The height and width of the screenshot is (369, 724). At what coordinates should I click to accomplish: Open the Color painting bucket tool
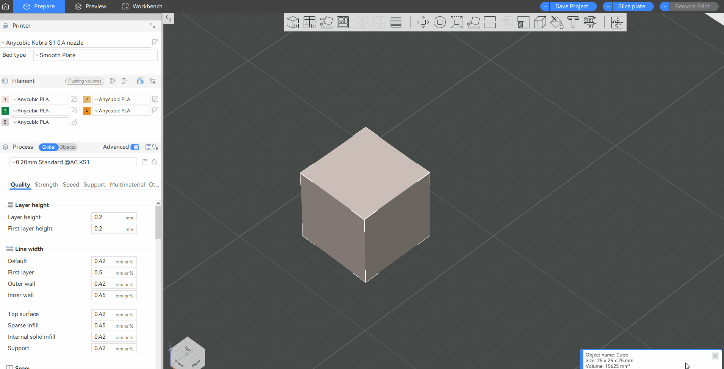(x=556, y=22)
